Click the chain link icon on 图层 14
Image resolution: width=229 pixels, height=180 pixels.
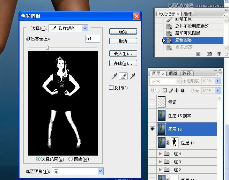click(x=168, y=143)
